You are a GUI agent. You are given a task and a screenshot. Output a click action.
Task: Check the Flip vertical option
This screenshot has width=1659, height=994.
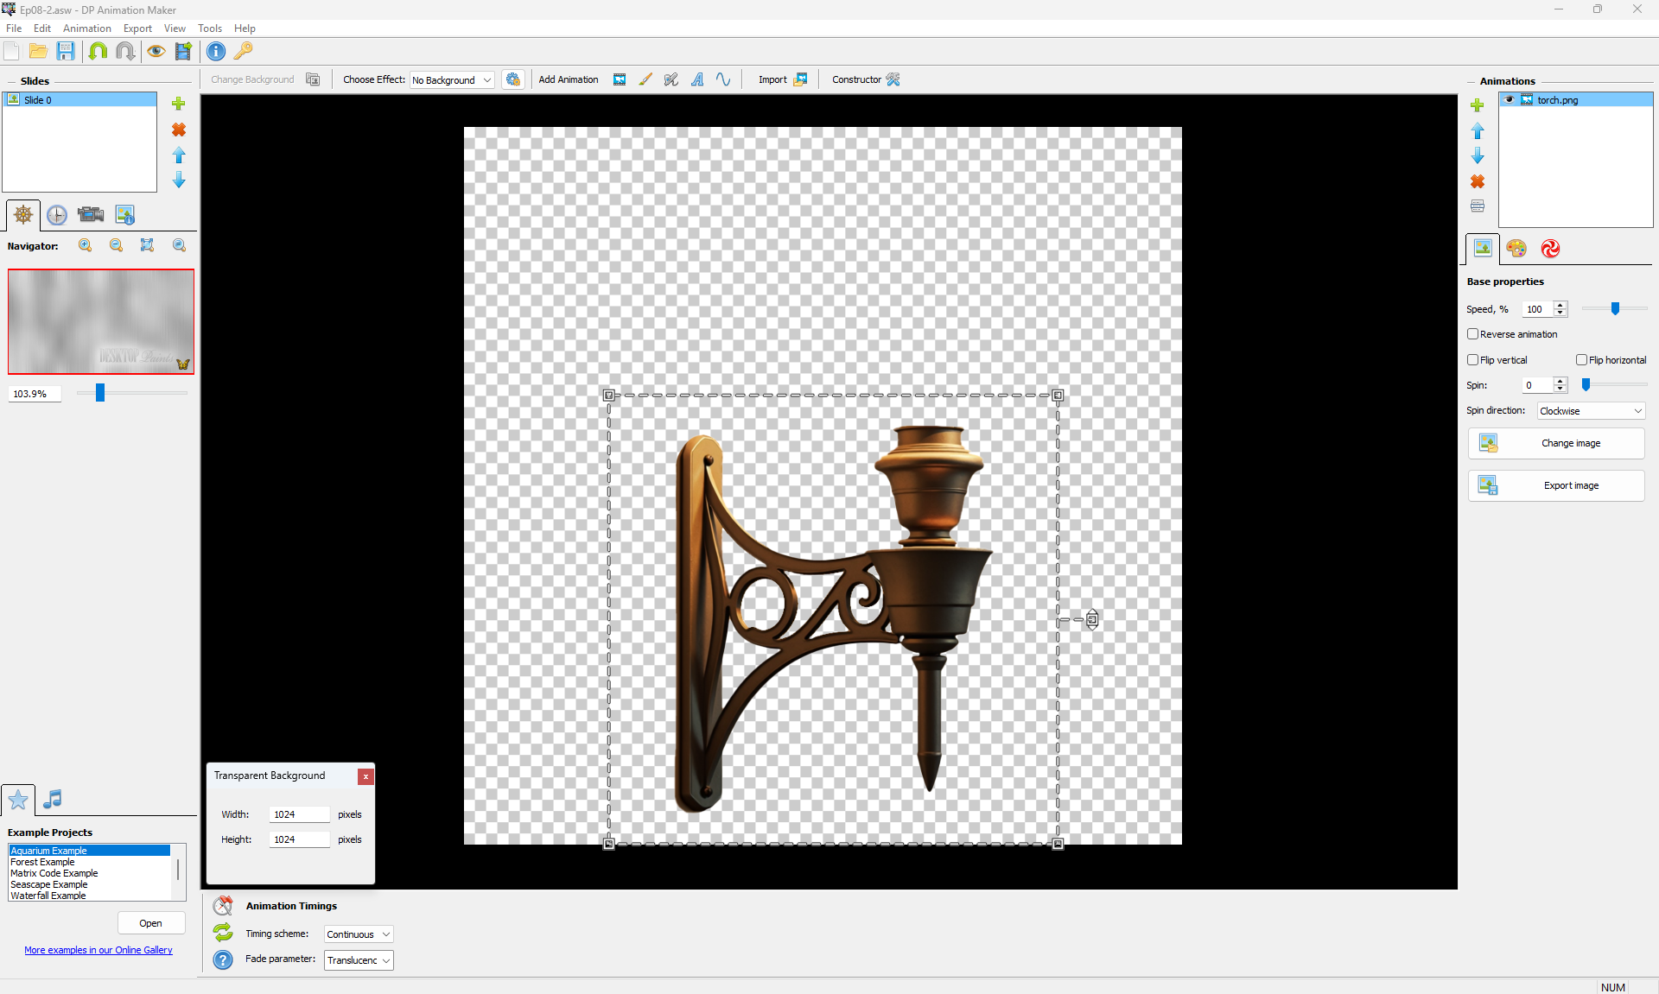pos(1473,360)
